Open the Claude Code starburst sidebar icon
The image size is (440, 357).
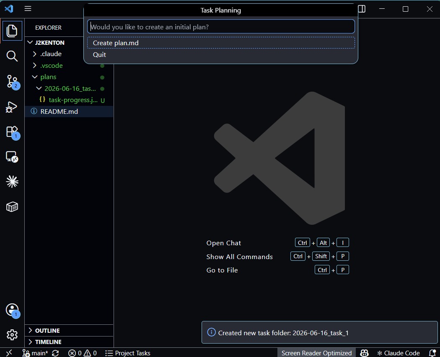click(x=12, y=182)
